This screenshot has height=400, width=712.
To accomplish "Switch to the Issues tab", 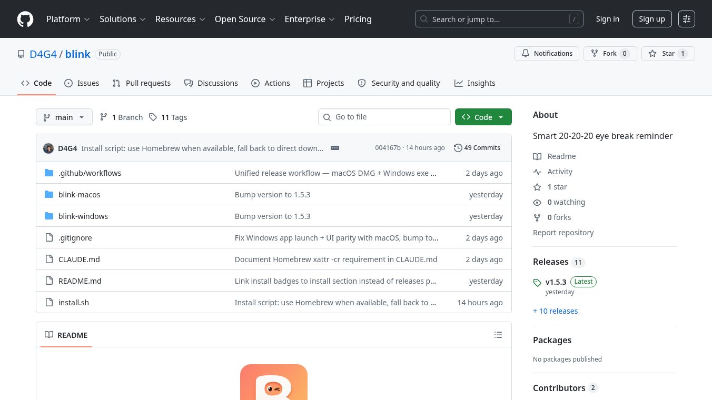I will point(82,83).
